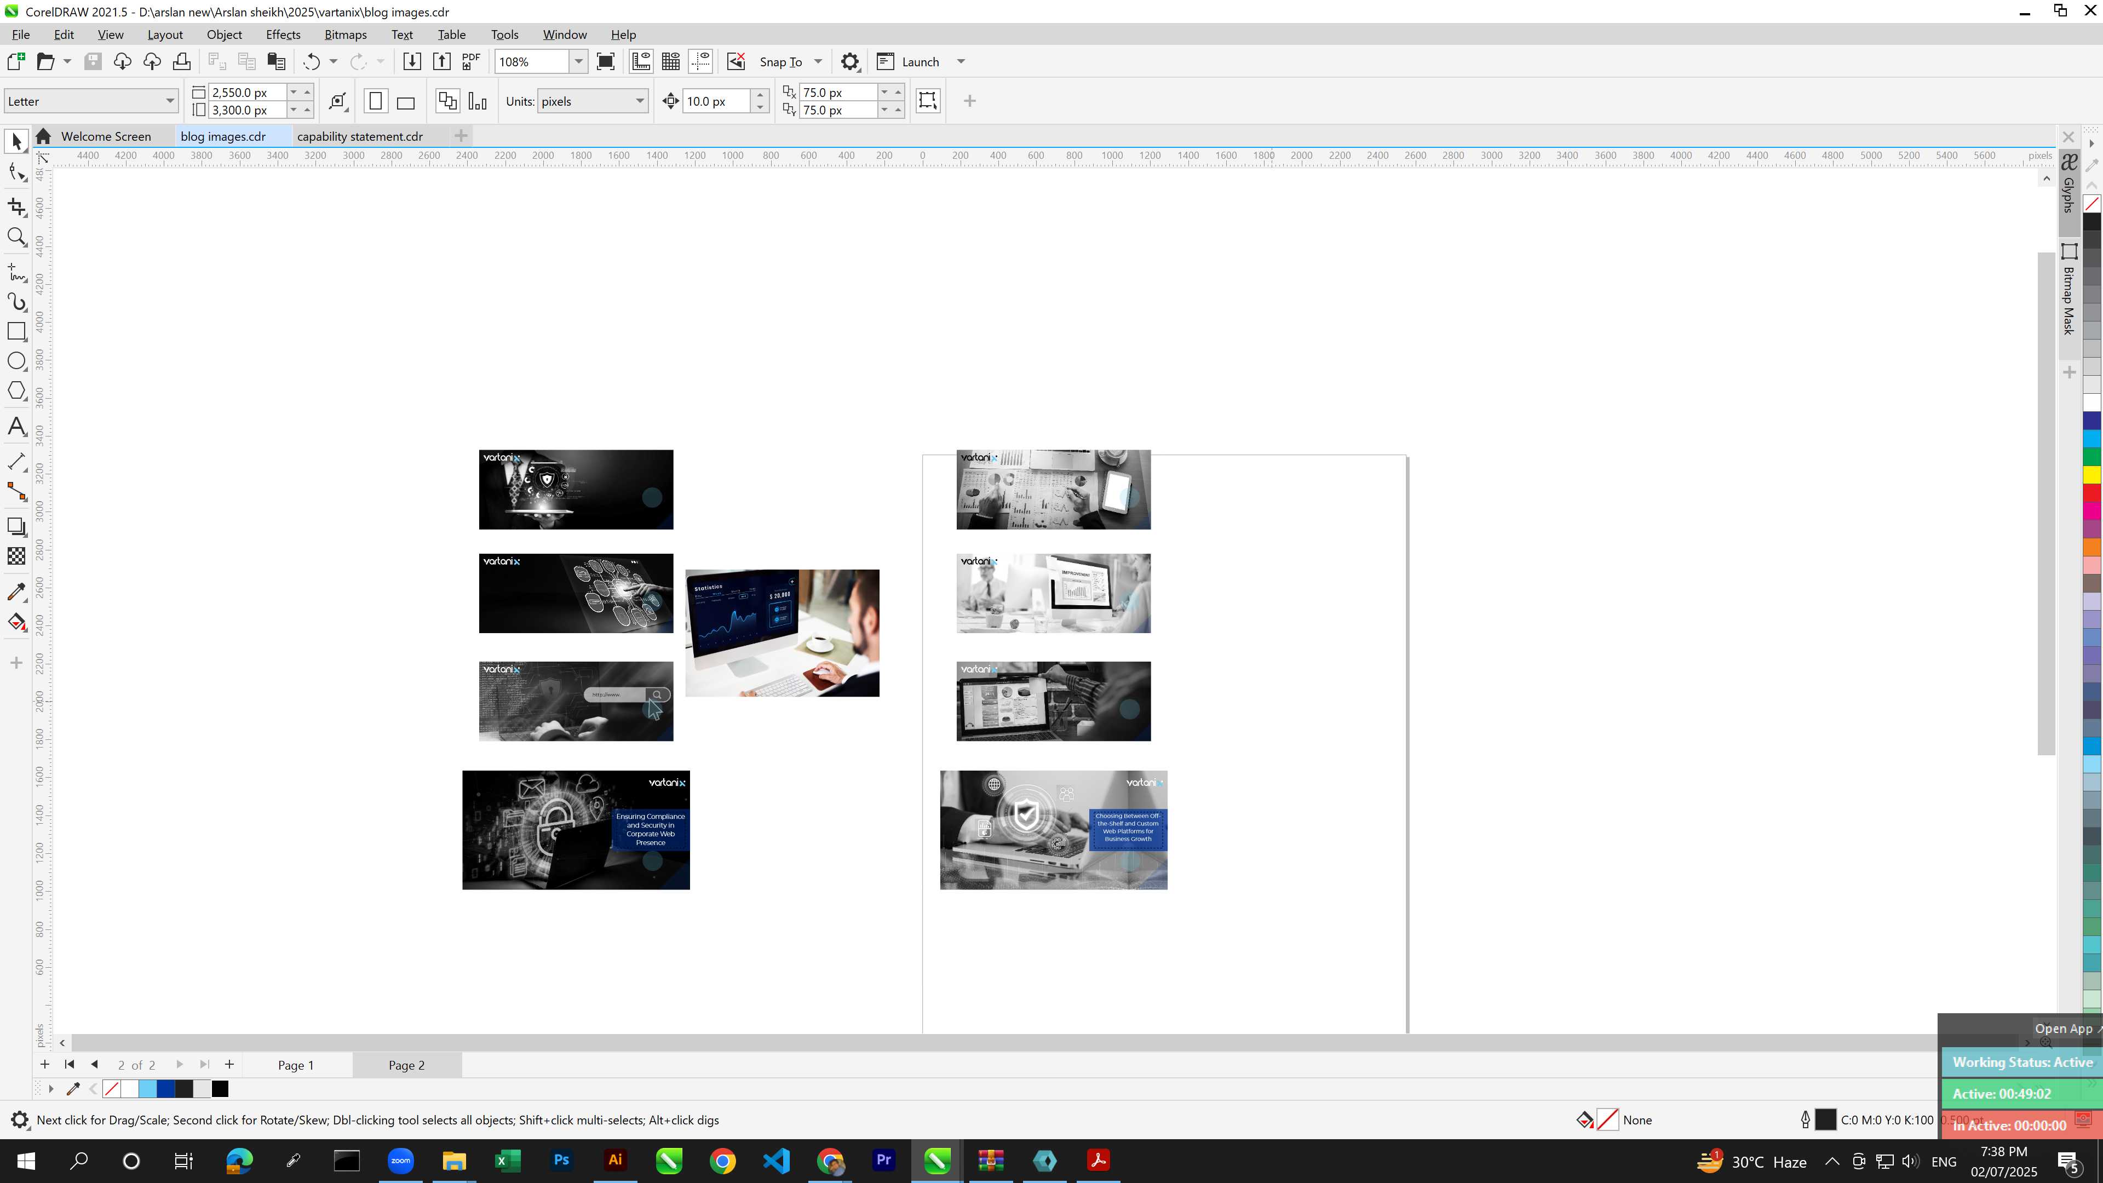Select the Rectangle tool

click(16, 331)
